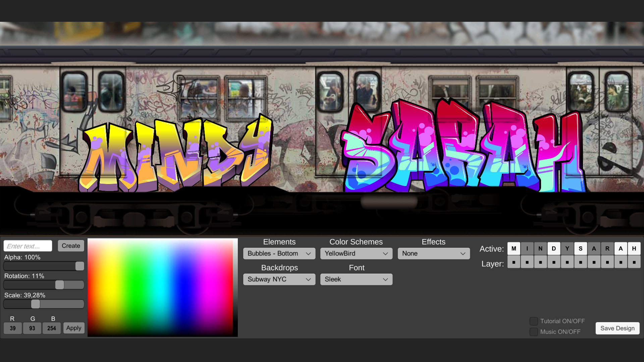Screen dimensions: 644x362
Task: Click inside the Enter text input field
Action: tap(28, 246)
